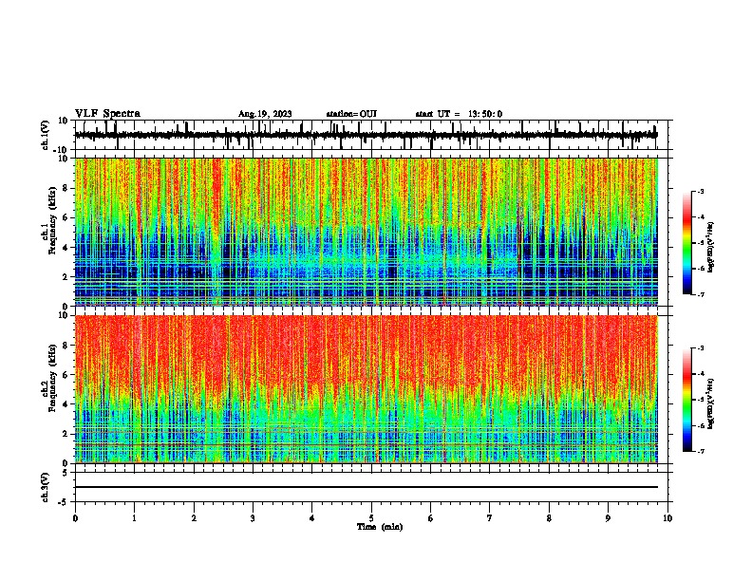
Task: Click the "5" tick of ch.3(V) axis
Action: click(66, 473)
